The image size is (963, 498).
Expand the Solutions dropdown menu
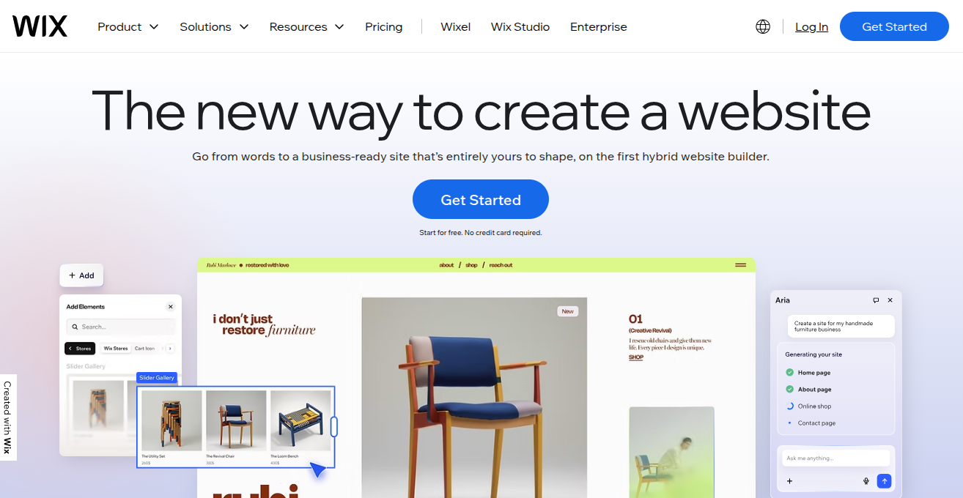[214, 26]
